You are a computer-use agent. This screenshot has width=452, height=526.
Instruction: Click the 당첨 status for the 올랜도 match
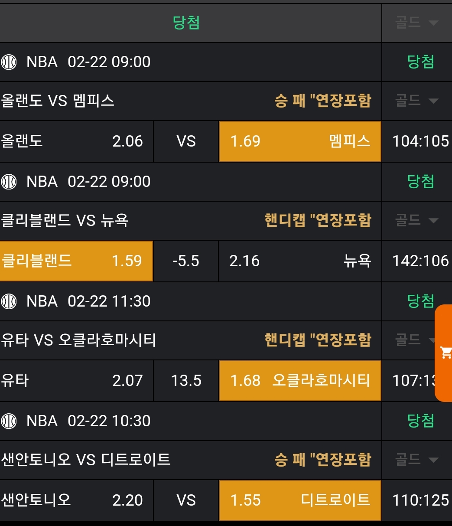pyautogui.click(x=420, y=62)
